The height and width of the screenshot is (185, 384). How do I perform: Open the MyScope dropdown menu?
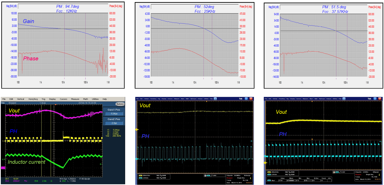[193, 99]
